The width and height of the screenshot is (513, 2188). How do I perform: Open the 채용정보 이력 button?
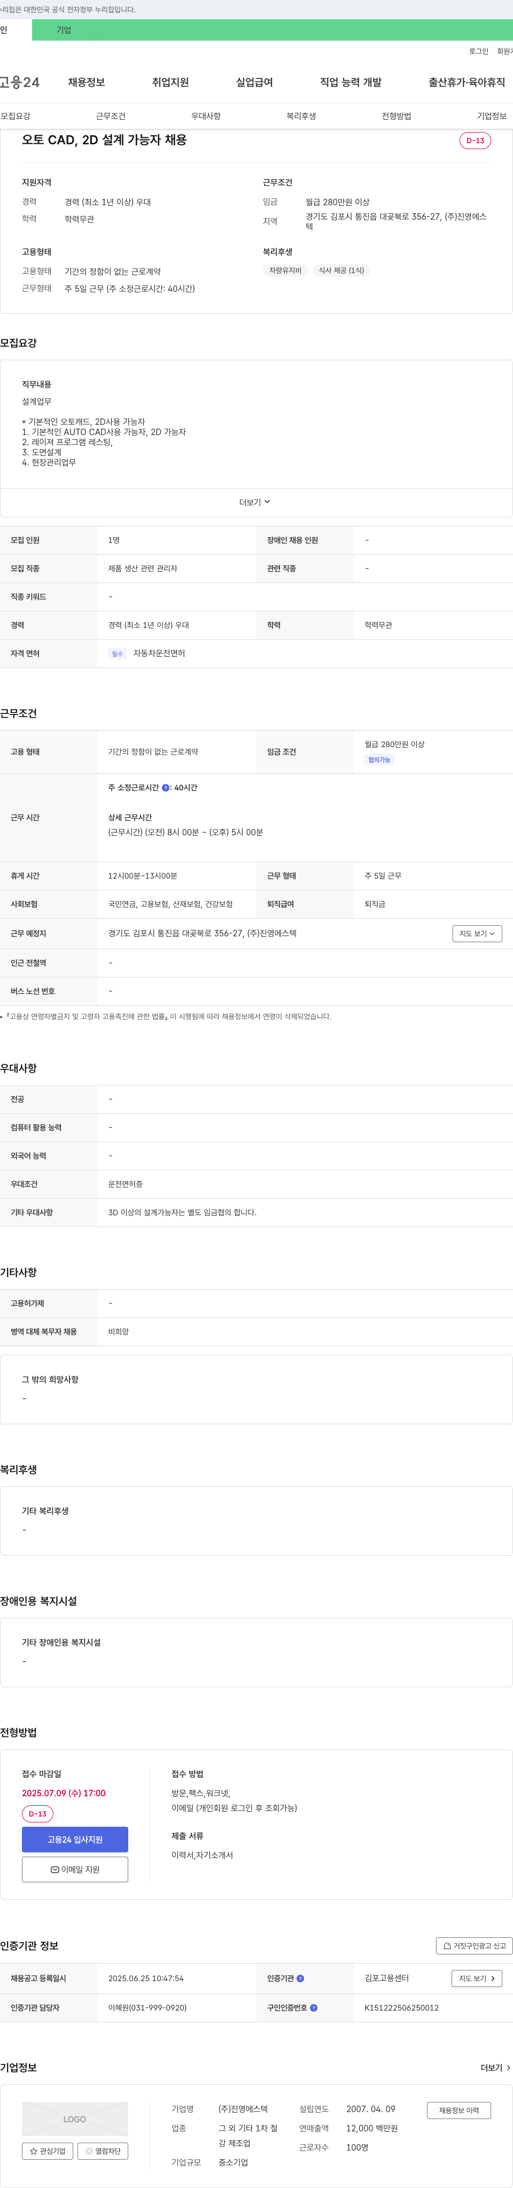(458, 2110)
